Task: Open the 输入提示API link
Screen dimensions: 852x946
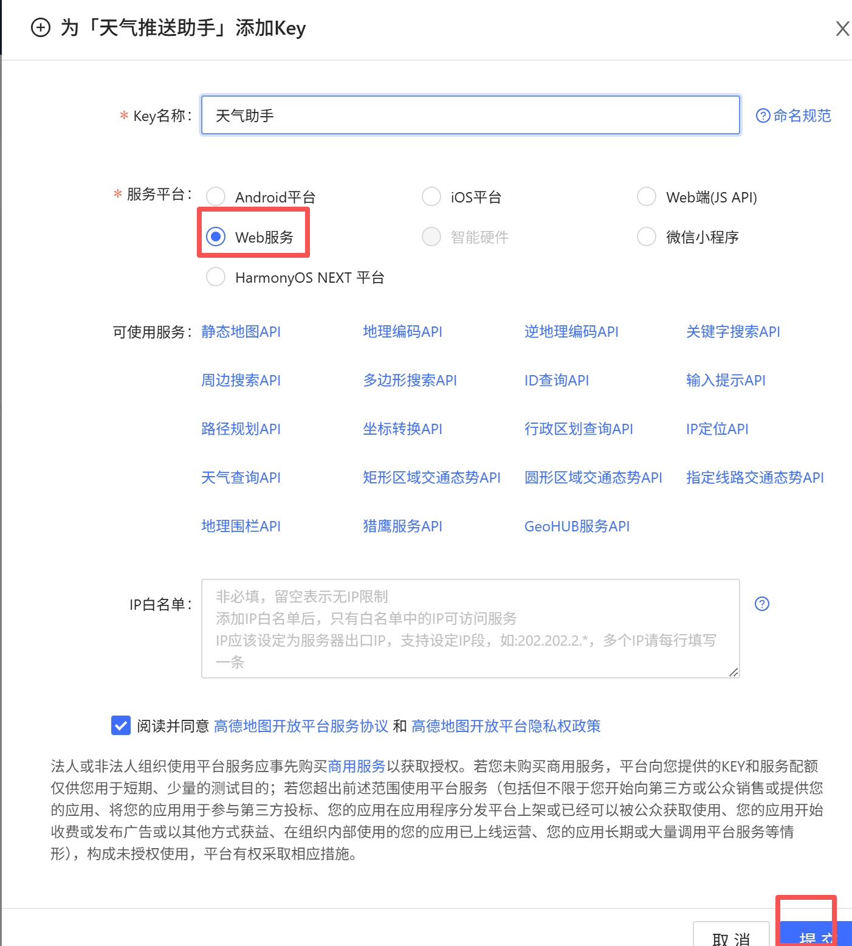Action: (726, 380)
